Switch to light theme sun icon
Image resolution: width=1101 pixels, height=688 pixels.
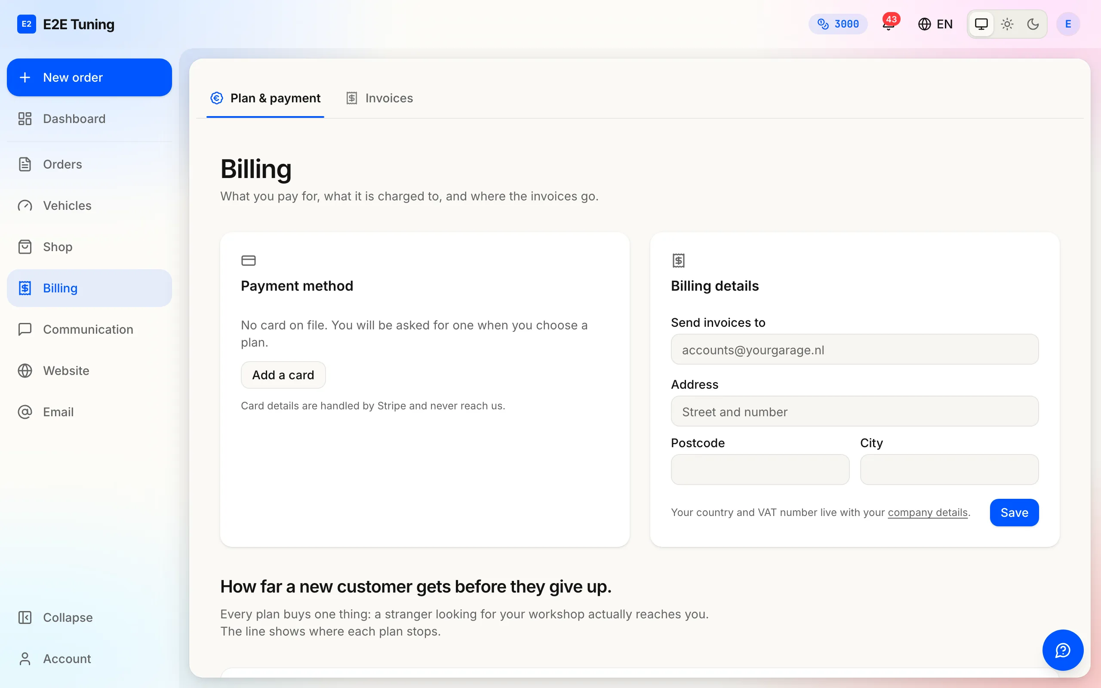point(1007,24)
